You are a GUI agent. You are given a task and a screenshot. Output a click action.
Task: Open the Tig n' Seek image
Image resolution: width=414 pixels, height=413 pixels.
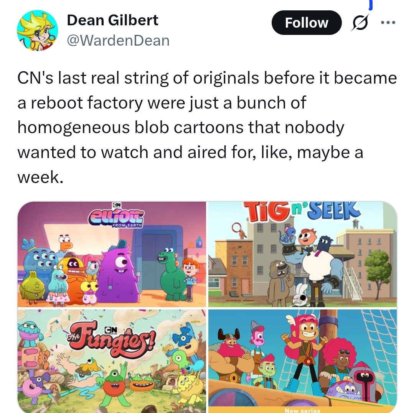(303, 254)
